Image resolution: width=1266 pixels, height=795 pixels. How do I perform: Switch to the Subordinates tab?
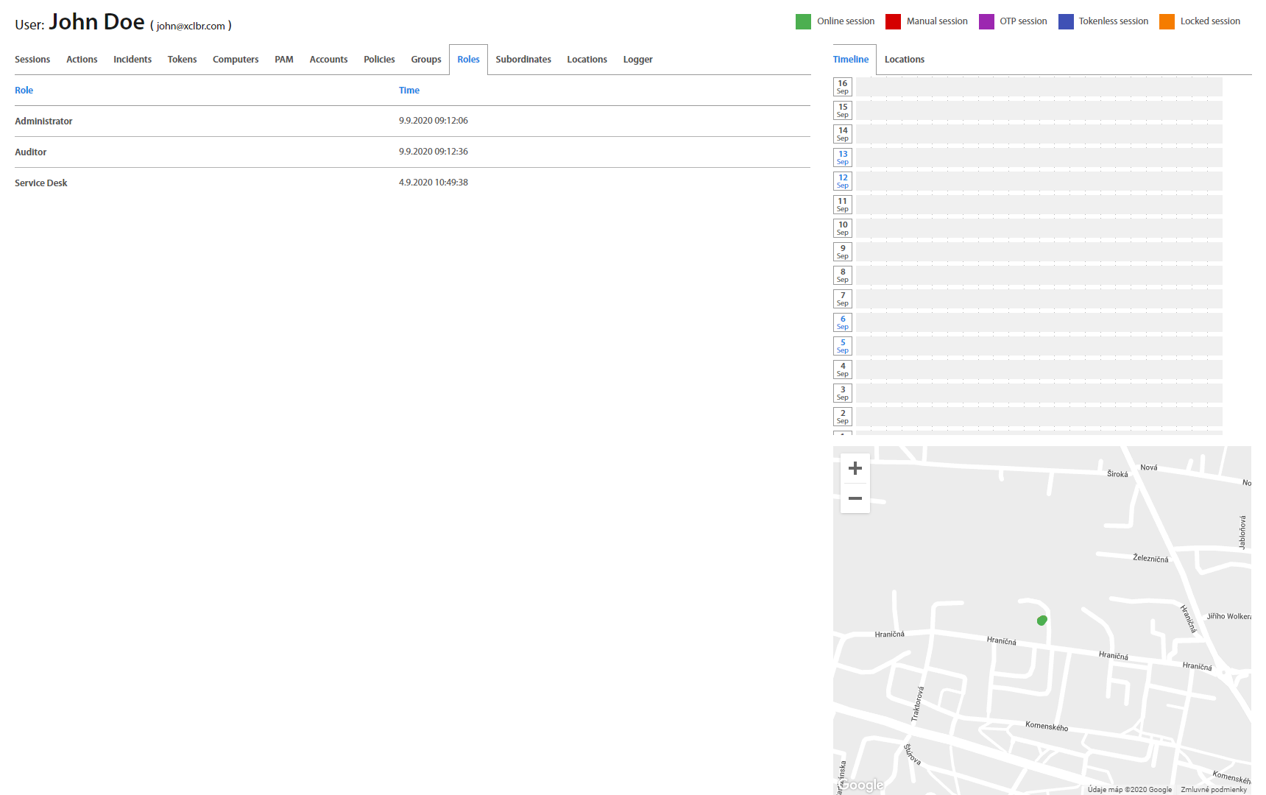pos(523,60)
